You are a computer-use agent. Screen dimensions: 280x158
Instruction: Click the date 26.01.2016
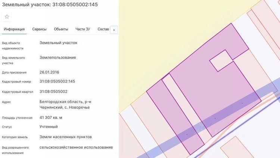click(x=49, y=72)
